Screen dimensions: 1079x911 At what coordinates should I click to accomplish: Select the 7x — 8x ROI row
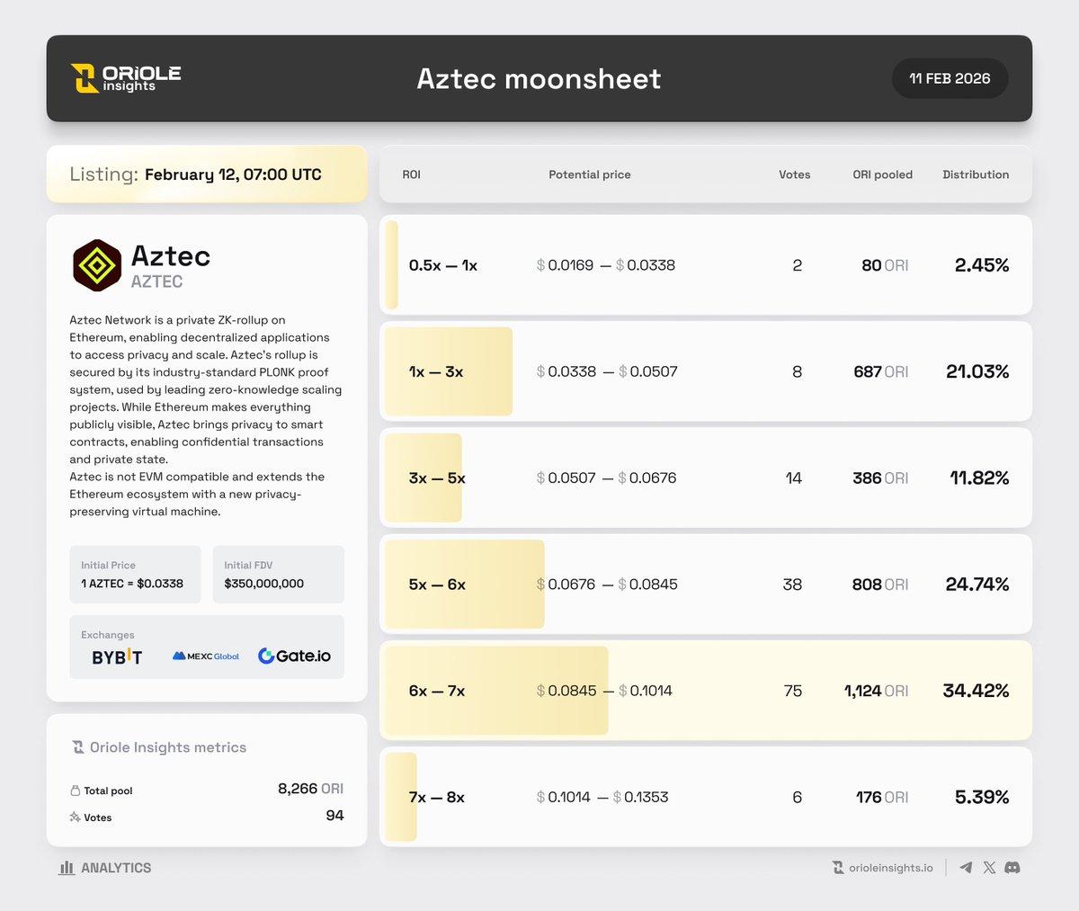(706, 797)
